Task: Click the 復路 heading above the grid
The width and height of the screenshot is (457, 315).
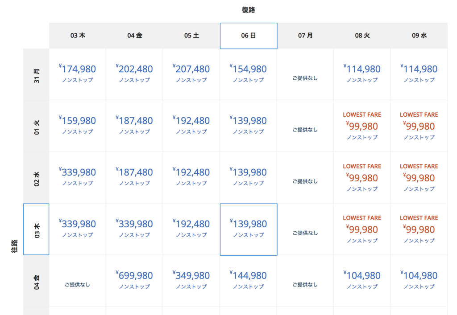Action: [x=248, y=10]
